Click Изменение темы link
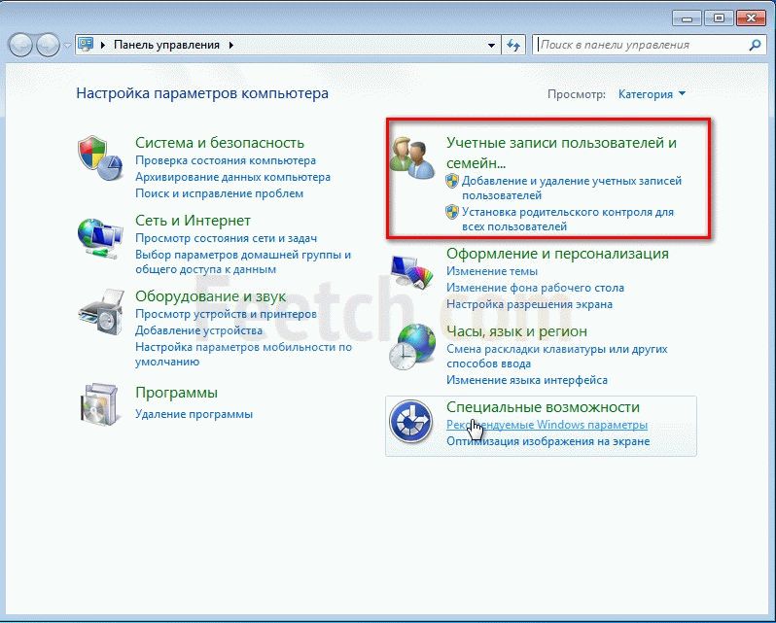The height and width of the screenshot is (623, 776). pos(492,271)
